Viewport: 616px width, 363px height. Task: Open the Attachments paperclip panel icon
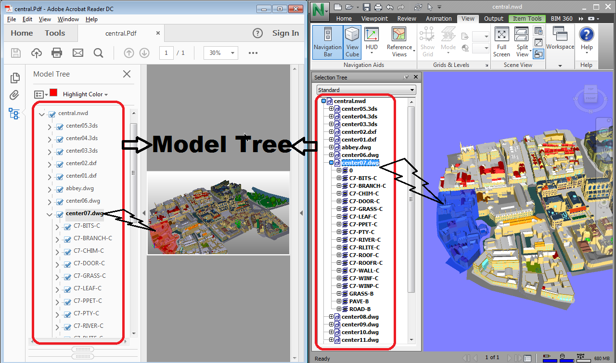coord(14,95)
